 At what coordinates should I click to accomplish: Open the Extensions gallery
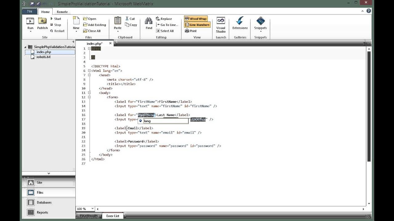coord(240,24)
